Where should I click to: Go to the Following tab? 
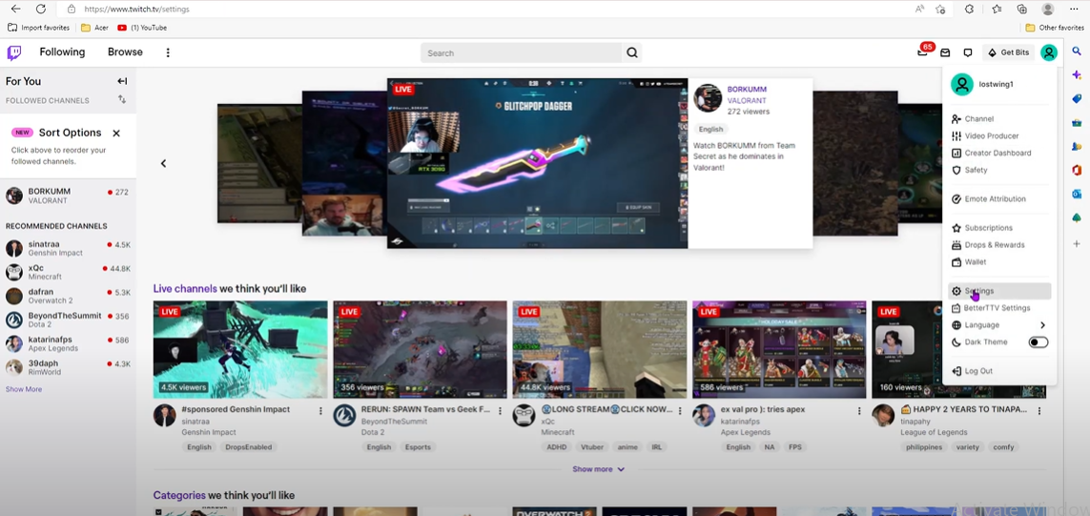point(62,52)
